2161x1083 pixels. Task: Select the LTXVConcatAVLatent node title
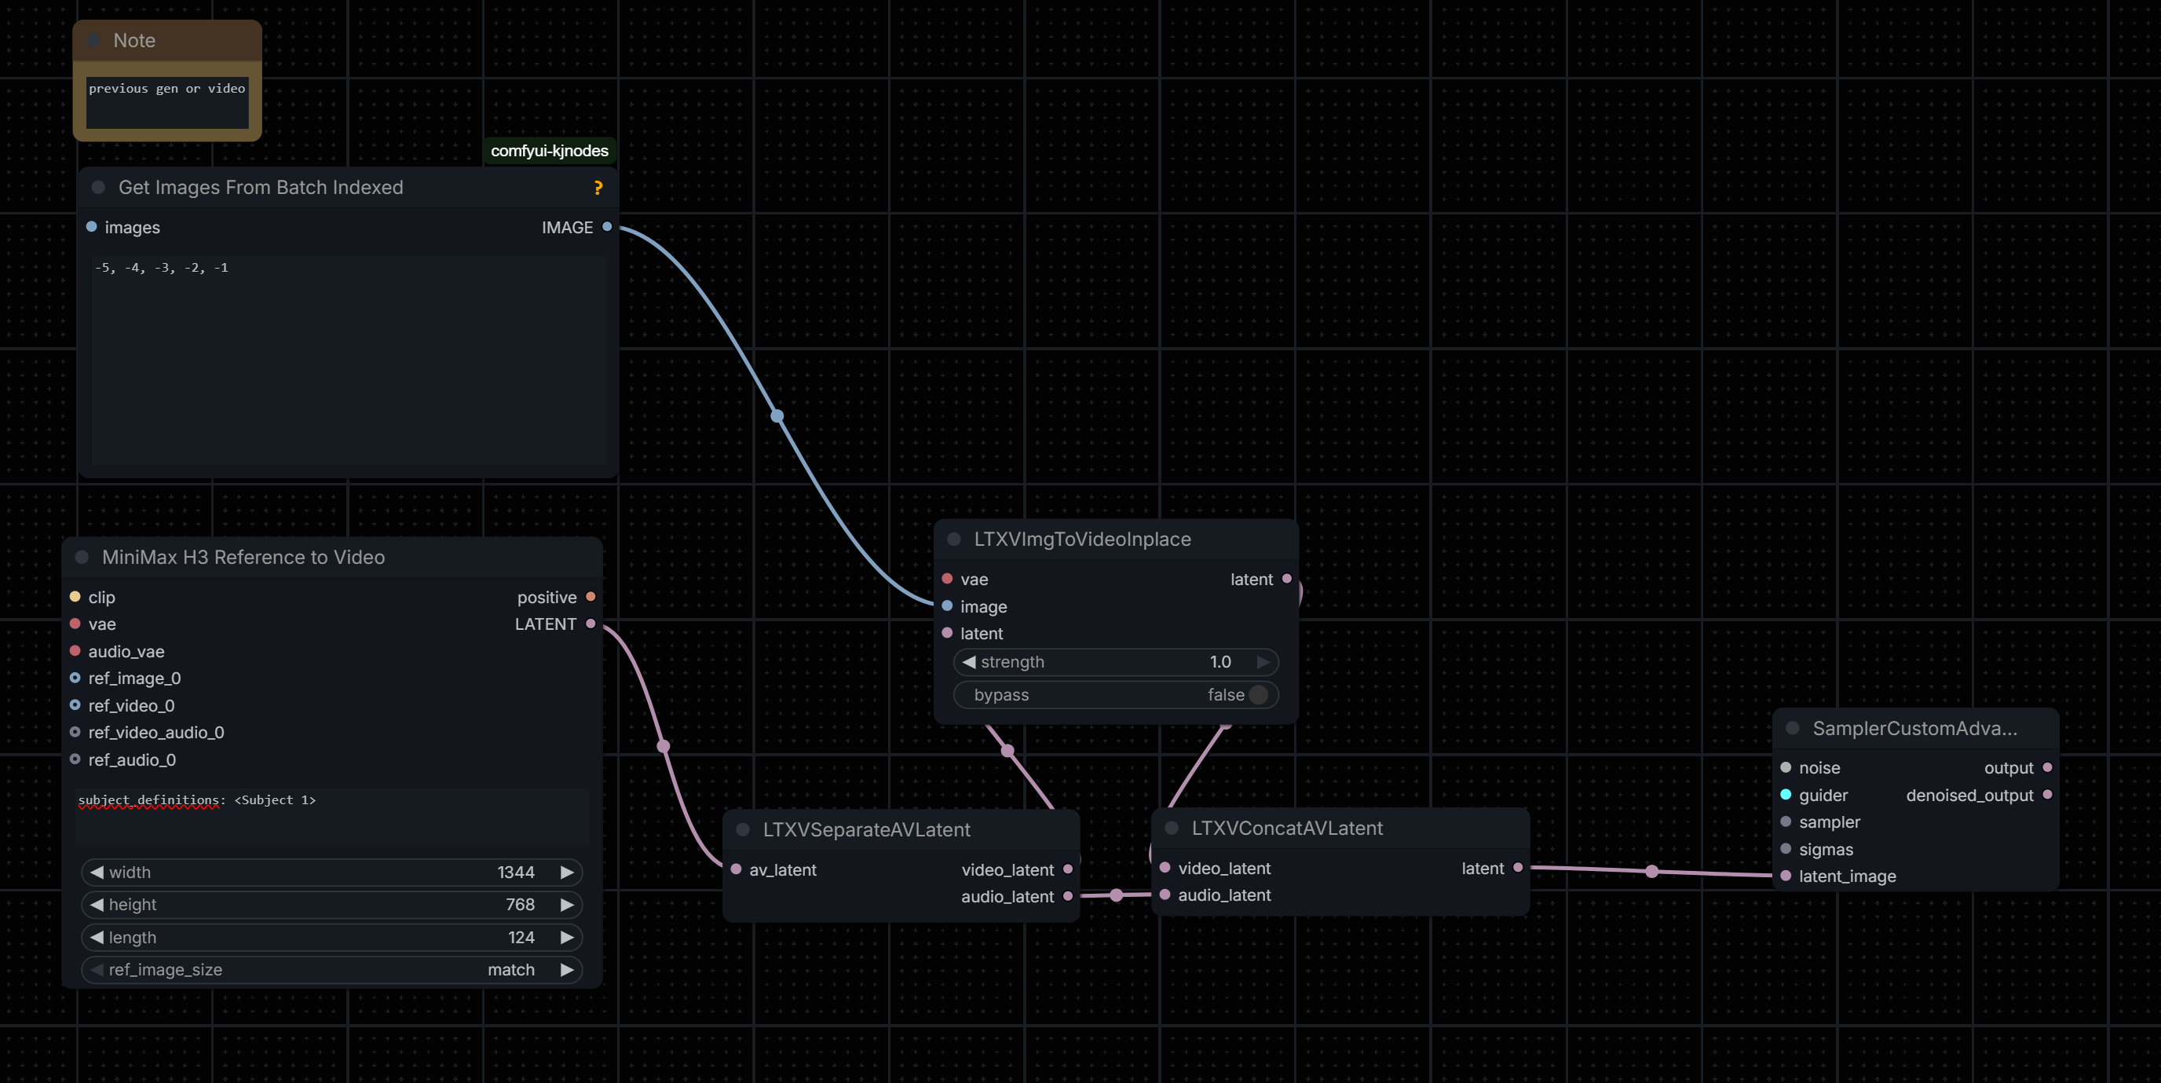1288,828
